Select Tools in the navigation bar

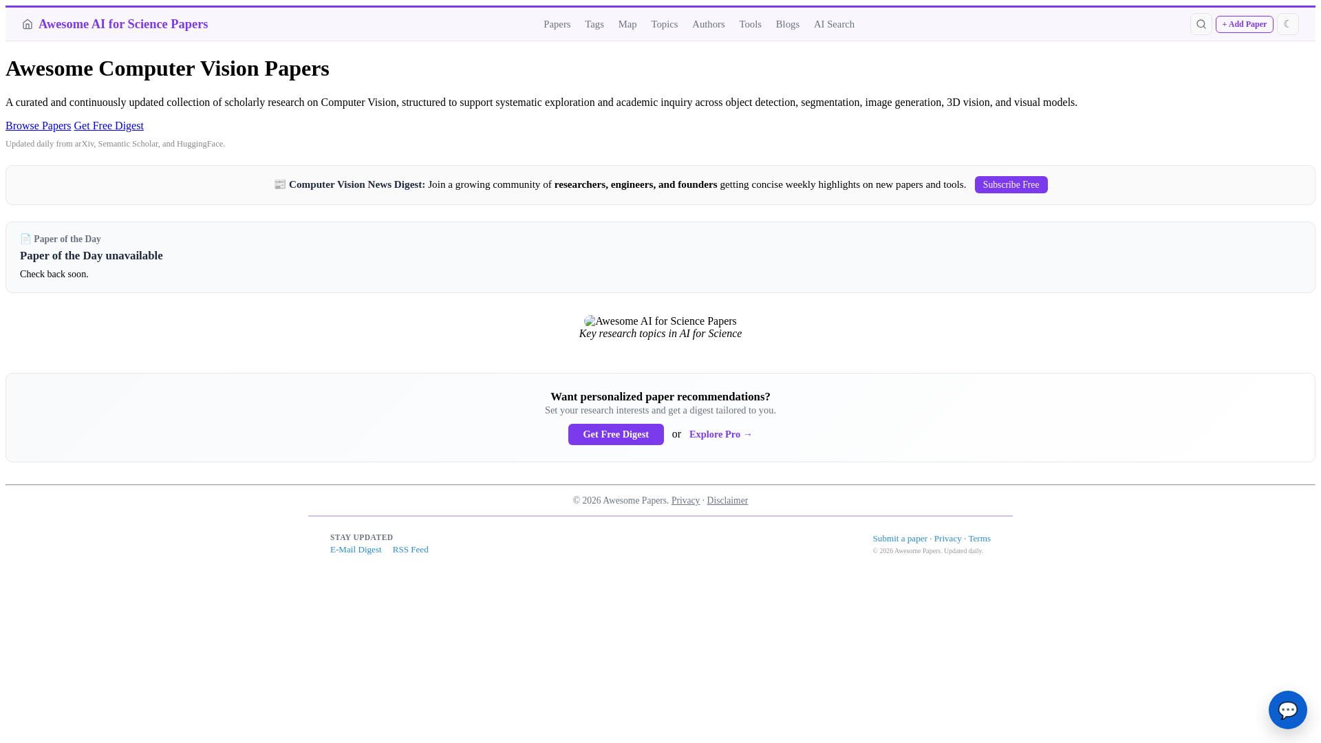(x=751, y=24)
